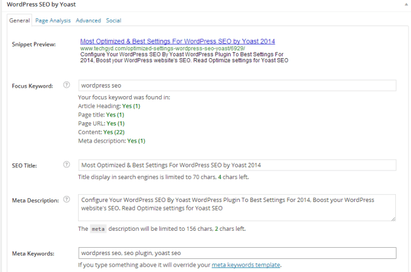Click the Meta Description text area

pos(237,208)
